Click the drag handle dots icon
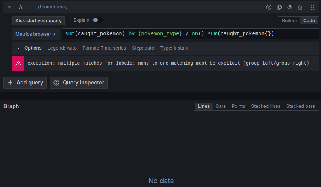The image size is (321, 187). coord(313,7)
